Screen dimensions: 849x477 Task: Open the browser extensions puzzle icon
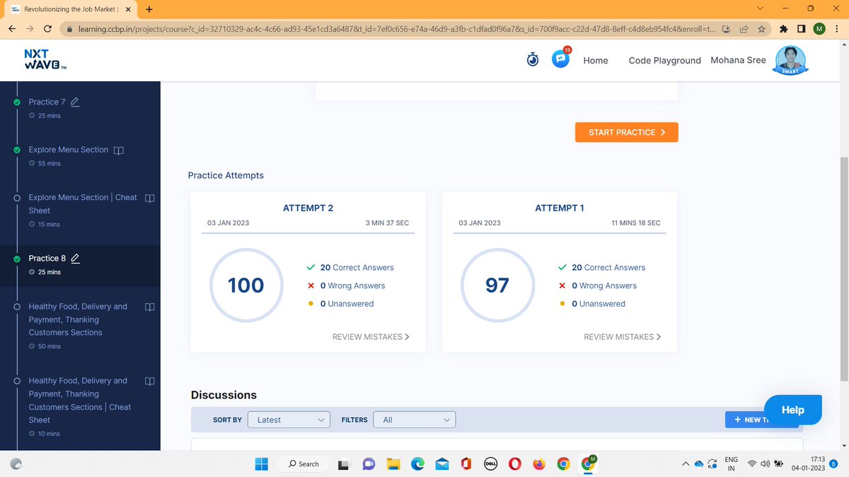point(784,29)
